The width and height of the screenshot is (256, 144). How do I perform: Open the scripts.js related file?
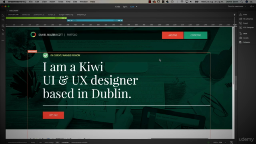[52, 14]
